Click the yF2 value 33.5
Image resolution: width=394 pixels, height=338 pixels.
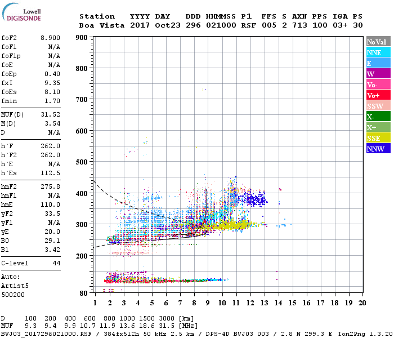[x=52, y=214]
